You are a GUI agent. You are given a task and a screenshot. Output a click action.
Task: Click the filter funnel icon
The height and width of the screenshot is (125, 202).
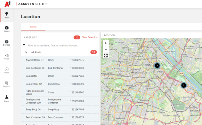[x=24, y=45]
